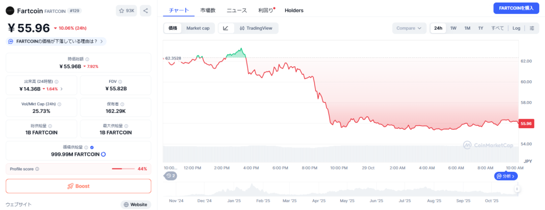Viewport: 545px width, 210px height.
Task: Expand the 24h volume chevron arrow
Action: [62, 89]
